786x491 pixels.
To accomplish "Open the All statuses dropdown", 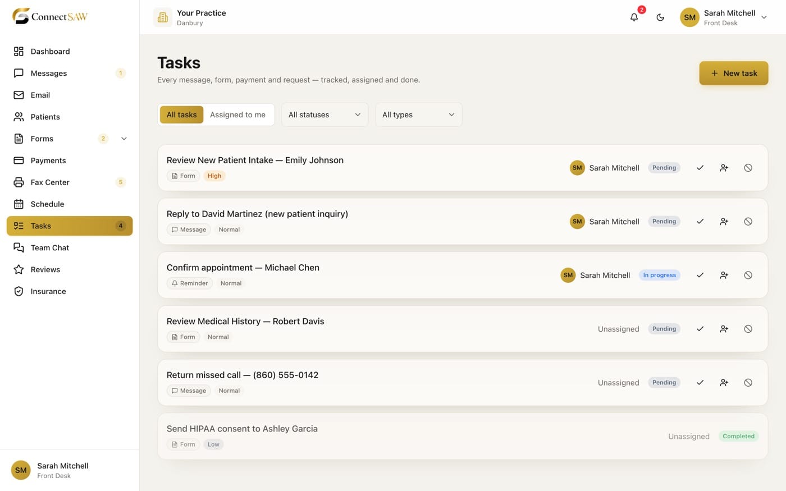I will [x=325, y=114].
